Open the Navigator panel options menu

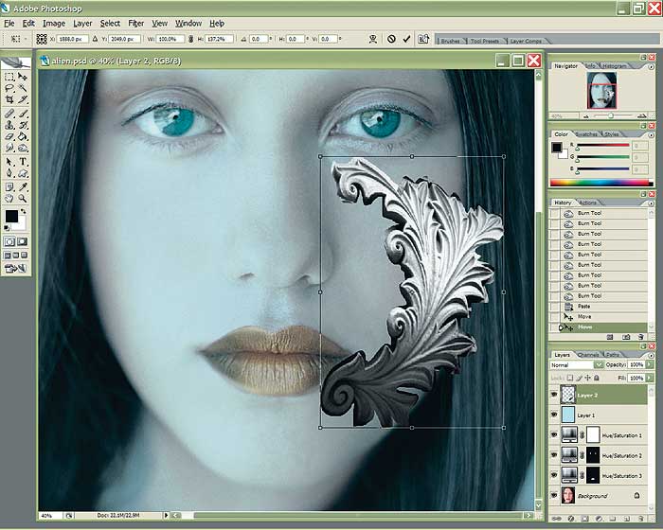tap(652, 67)
